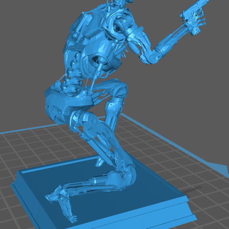Click the pistol held by the robot

point(194,16)
